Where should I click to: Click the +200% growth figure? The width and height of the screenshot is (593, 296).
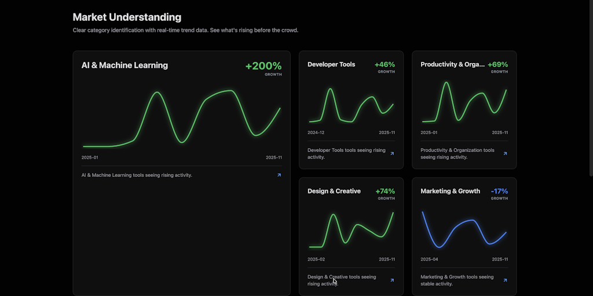pos(263,66)
